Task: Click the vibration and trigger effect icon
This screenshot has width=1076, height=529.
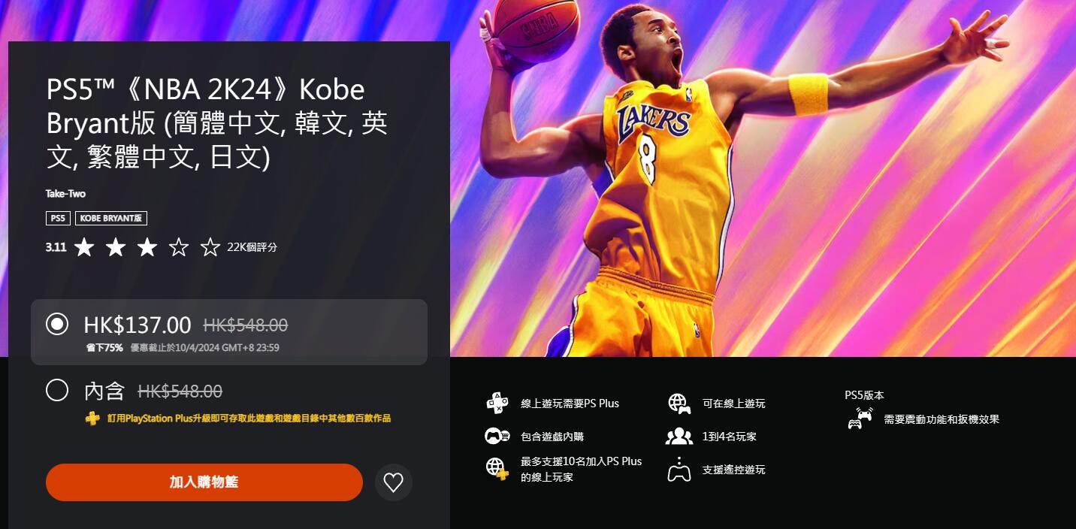Action: click(860, 419)
